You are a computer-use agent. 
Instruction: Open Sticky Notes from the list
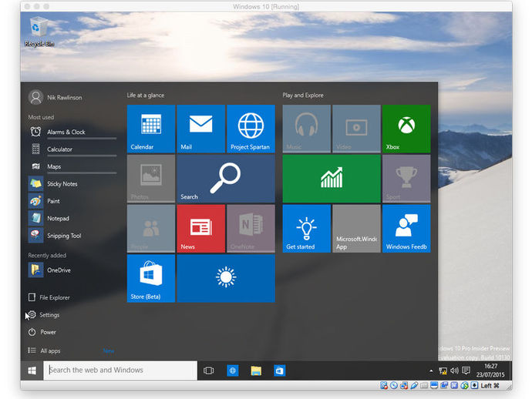pos(72,184)
